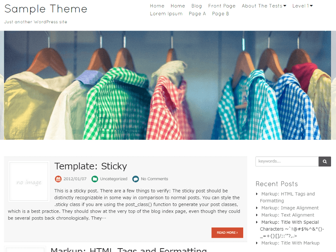Click the comment bubble icon near No Comments

[136, 179]
